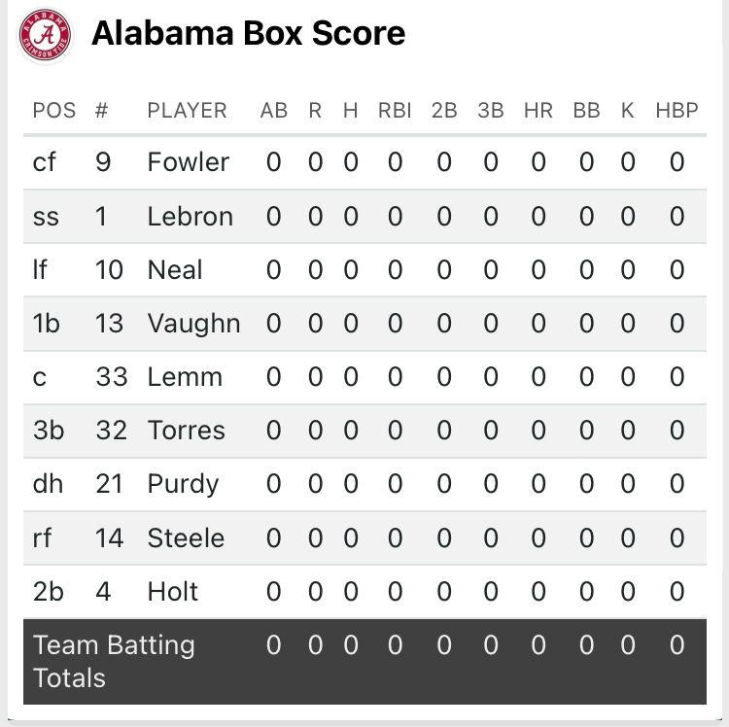This screenshot has height=727, width=729.
Task: Click the POS column header
Action: [x=54, y=110]
